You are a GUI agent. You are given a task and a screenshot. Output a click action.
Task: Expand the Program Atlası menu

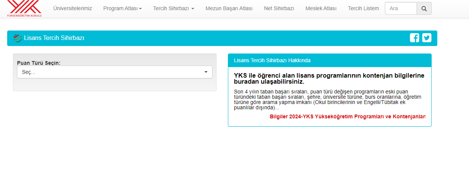122,8
